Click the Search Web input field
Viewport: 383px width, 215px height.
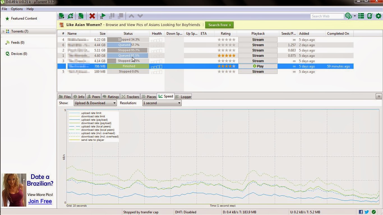pyautogui.click(x=327, y=16)
